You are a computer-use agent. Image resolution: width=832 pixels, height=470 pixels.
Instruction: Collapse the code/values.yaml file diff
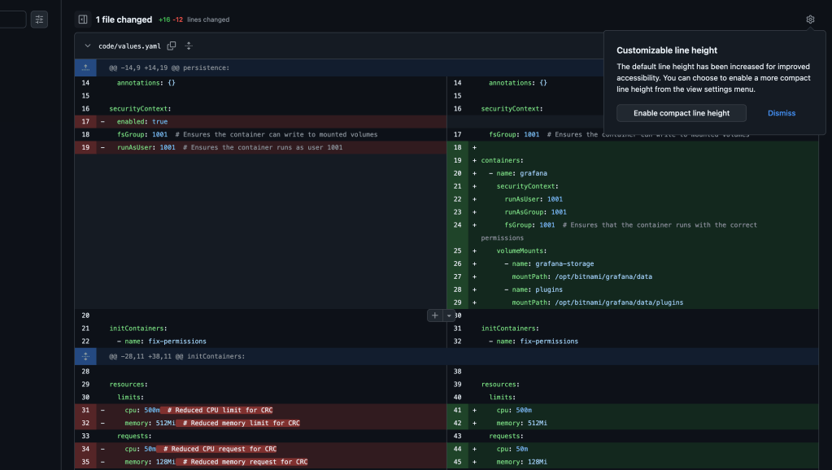click(x=88, y=46)
